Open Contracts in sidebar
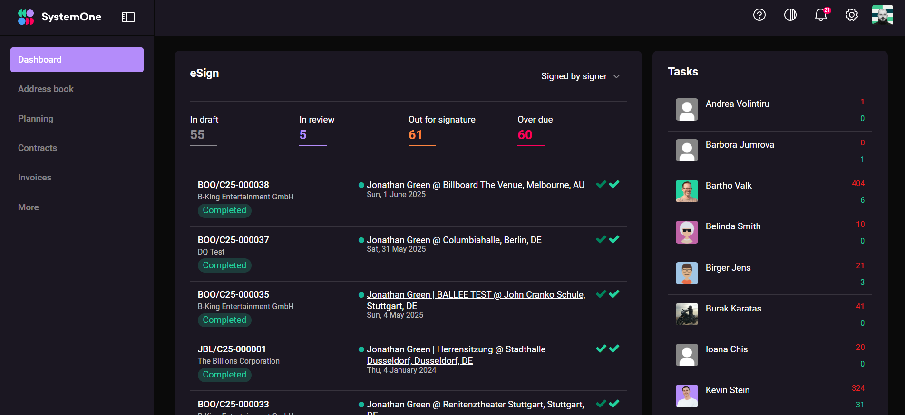905x415 pixels. pos(38,148)
